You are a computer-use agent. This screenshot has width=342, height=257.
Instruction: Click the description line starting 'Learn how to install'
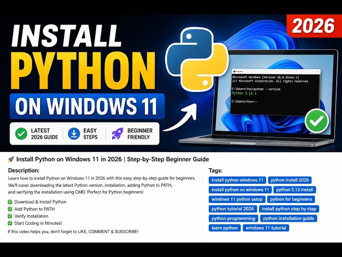pos(102,178)
